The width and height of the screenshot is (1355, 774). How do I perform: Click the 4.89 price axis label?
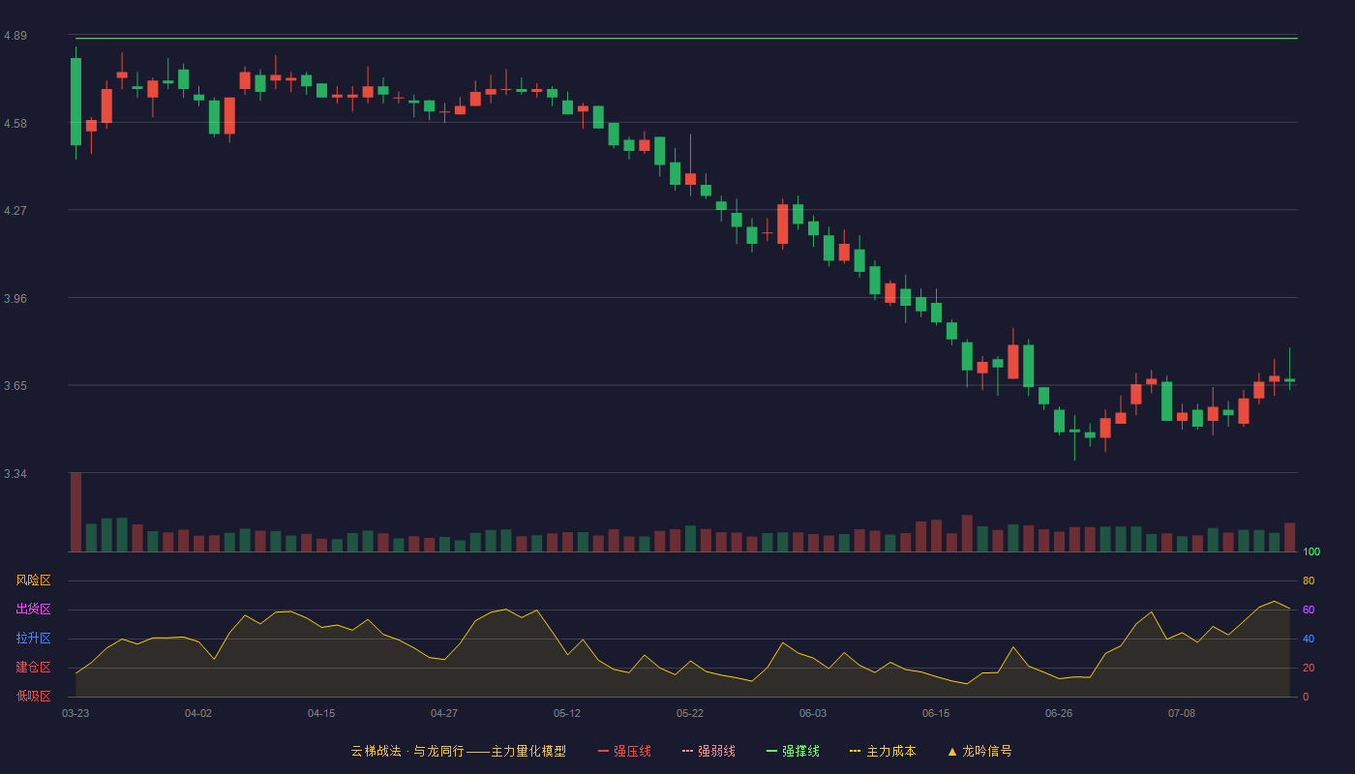coord(15,36)
